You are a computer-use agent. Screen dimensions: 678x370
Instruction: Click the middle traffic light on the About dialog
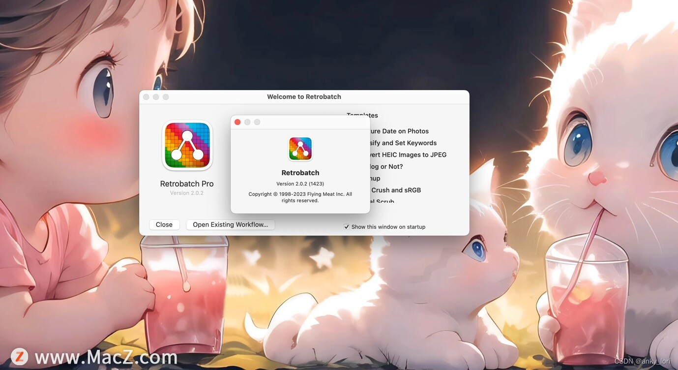click(x=247, y=122)
